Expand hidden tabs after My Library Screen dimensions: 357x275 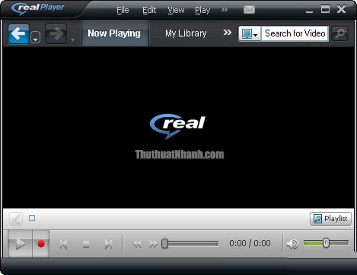tap(227, 33)
